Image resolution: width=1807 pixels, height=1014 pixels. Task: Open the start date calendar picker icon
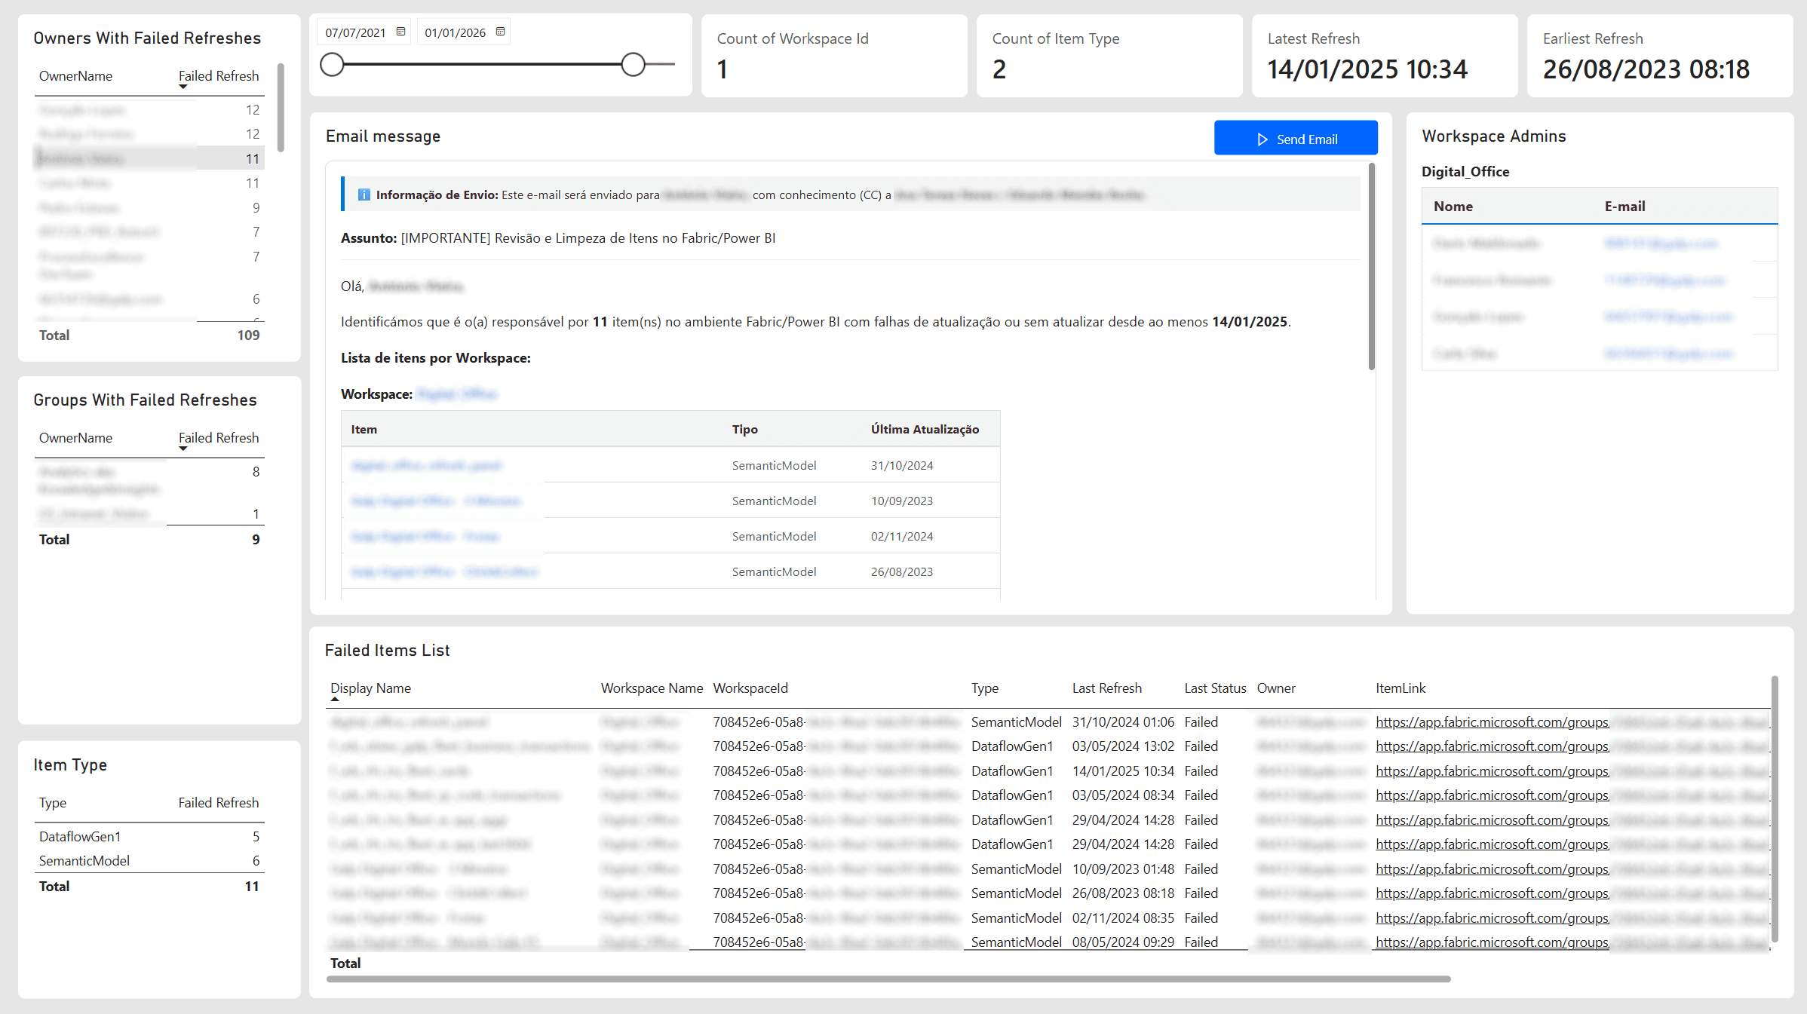tap(401, 32)
